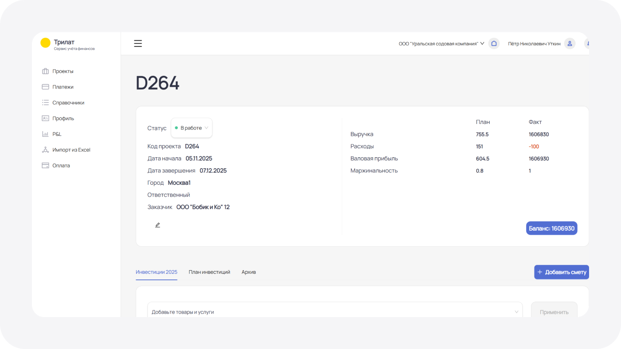This screenshot has height=349, width=621.
Task: Click the Справочники list icon
Action: click(x=45, y=103)
